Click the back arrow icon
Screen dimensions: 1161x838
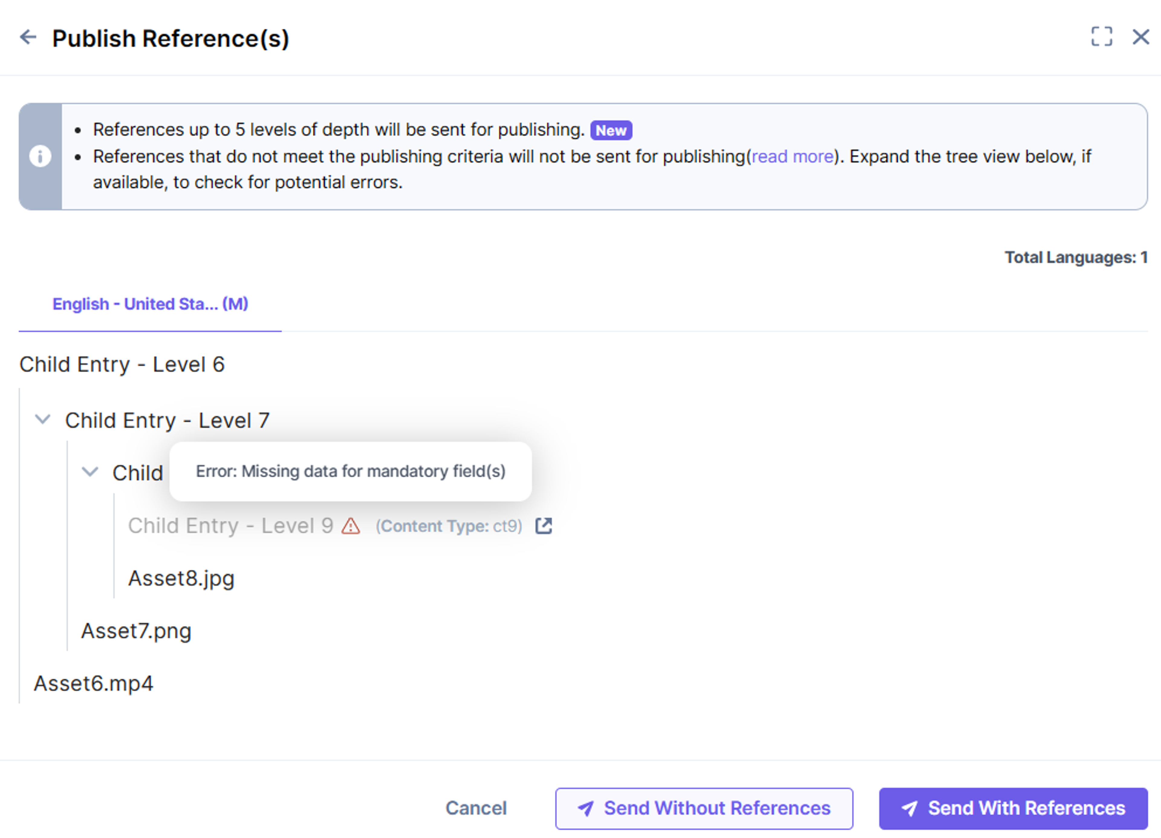click(x=28, y=37)
